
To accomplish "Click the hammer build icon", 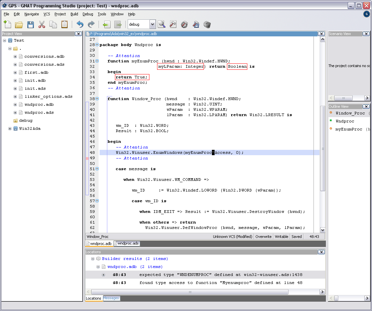I will coord(173,24).
